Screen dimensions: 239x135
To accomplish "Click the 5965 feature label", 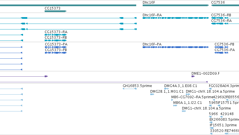I will pos(213,103).
